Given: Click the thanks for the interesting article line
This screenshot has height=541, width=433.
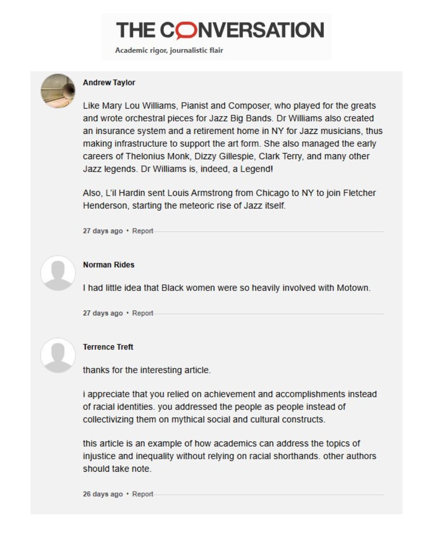Looking at the screenshot, I should click(x=147, y=370).
